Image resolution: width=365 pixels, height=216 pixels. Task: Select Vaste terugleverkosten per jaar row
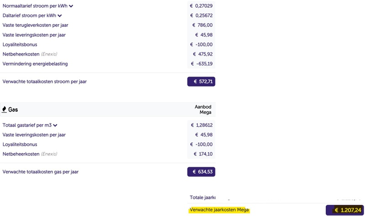[x=108, y=25]
